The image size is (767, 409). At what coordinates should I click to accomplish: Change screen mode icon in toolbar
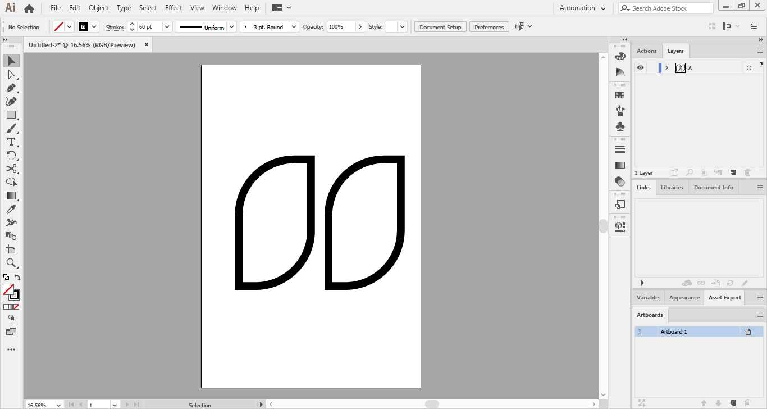pos(11,331)
